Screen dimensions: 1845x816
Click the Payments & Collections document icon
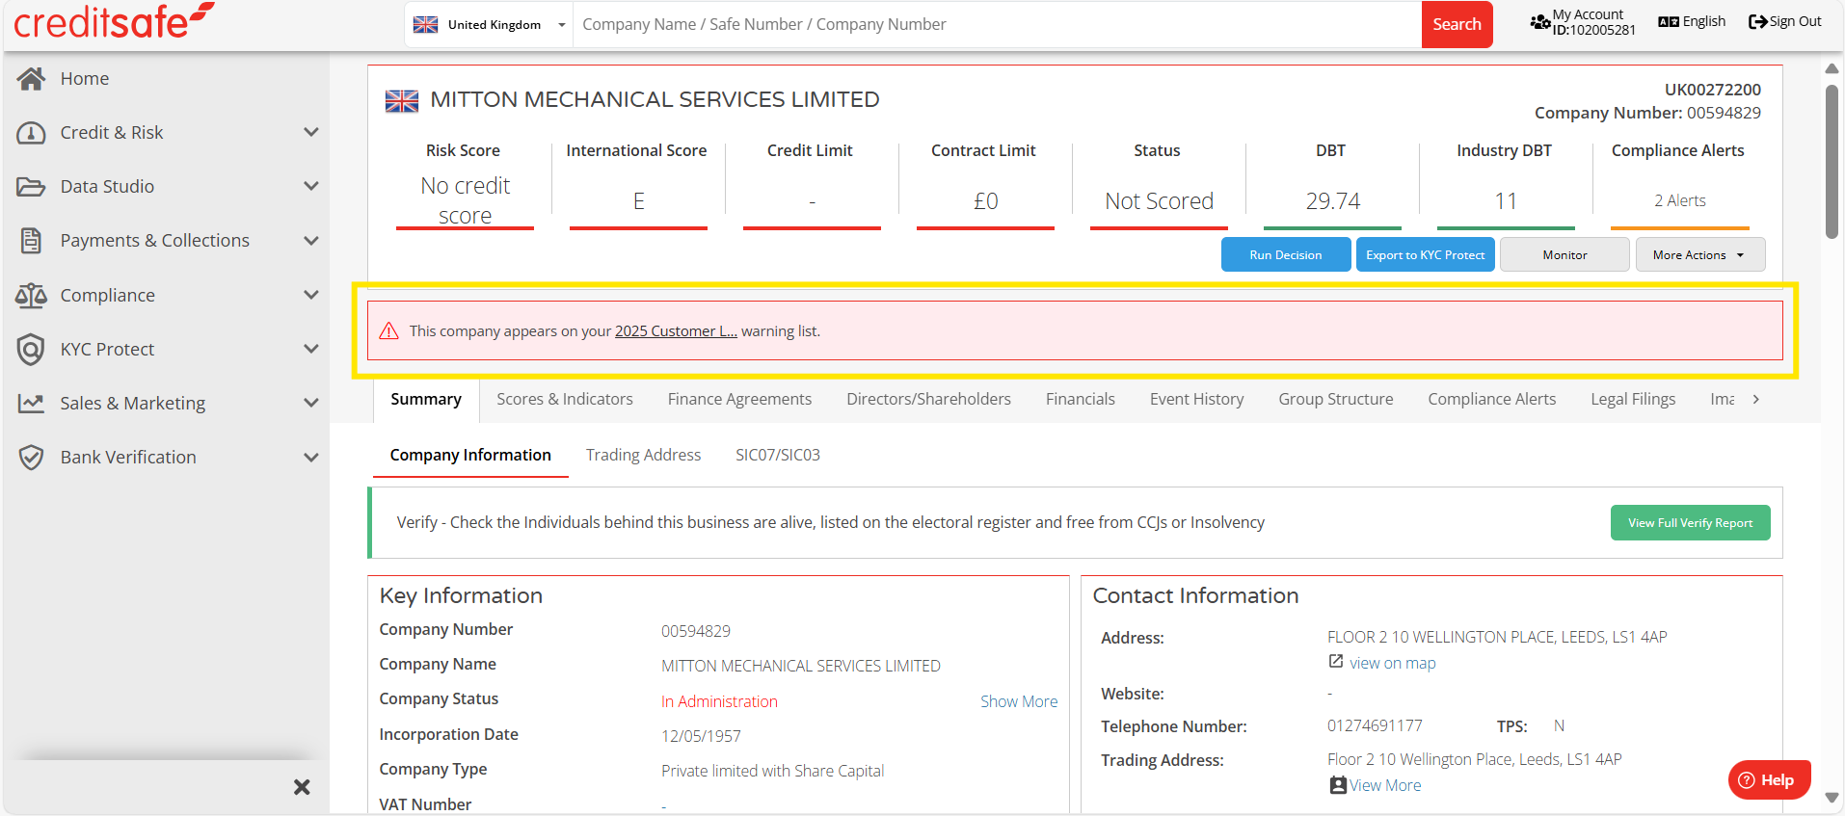point(31,241)
